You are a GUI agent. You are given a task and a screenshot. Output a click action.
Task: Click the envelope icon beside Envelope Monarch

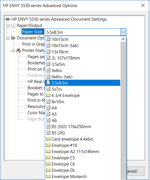click(x=48, y=176)
